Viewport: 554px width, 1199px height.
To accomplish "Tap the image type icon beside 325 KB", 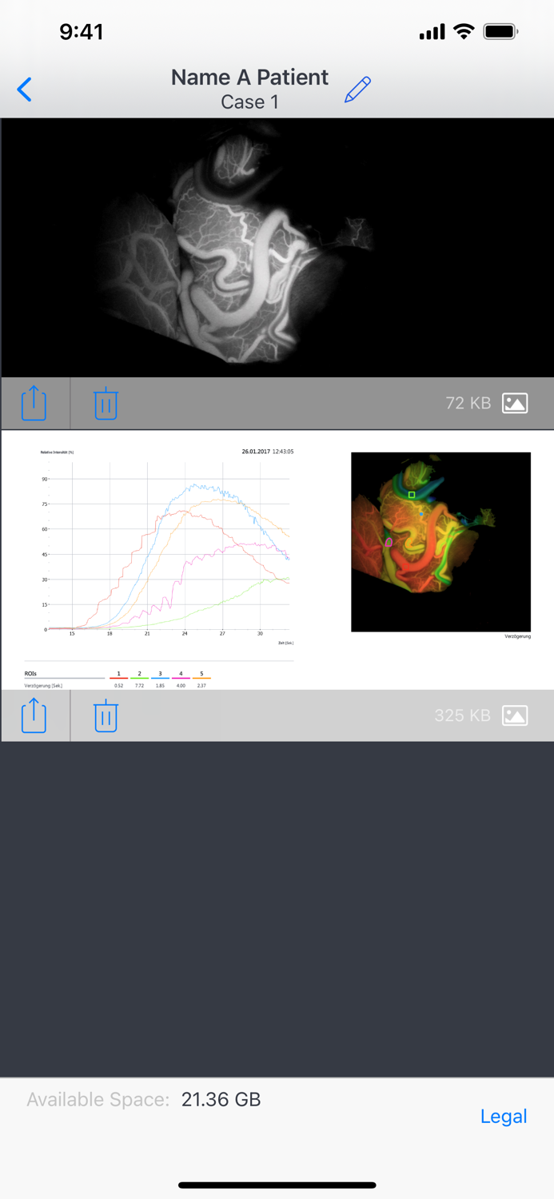I will (x=515, y=715).
